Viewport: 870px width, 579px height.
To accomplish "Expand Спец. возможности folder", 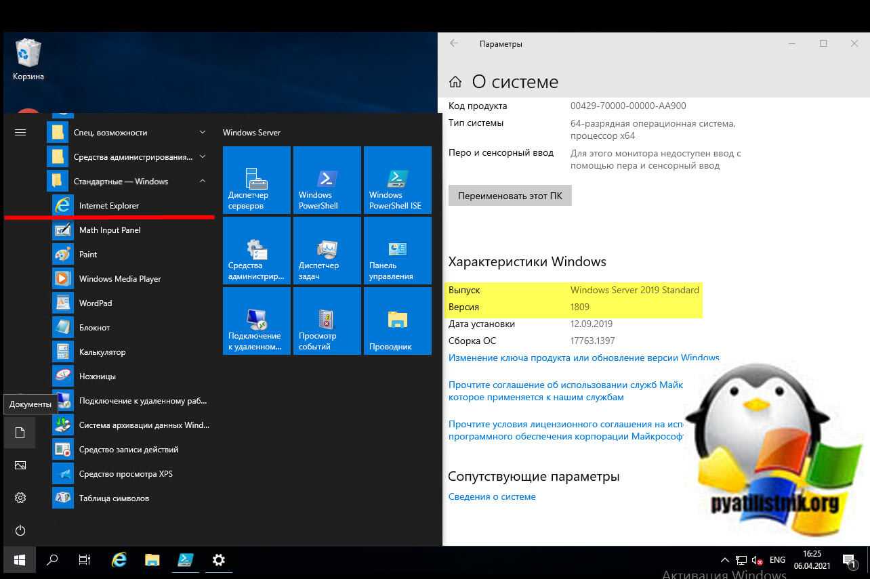I will click(x=131, y=132).
